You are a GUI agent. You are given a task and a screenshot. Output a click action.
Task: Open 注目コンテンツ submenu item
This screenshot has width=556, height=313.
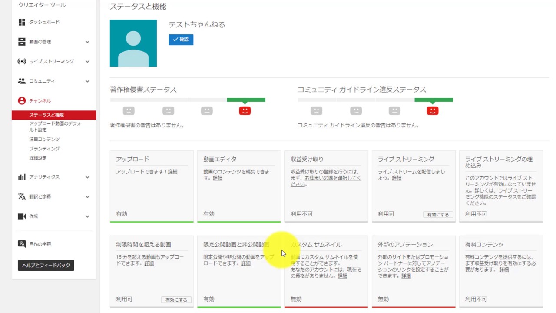tap(44, 139)
